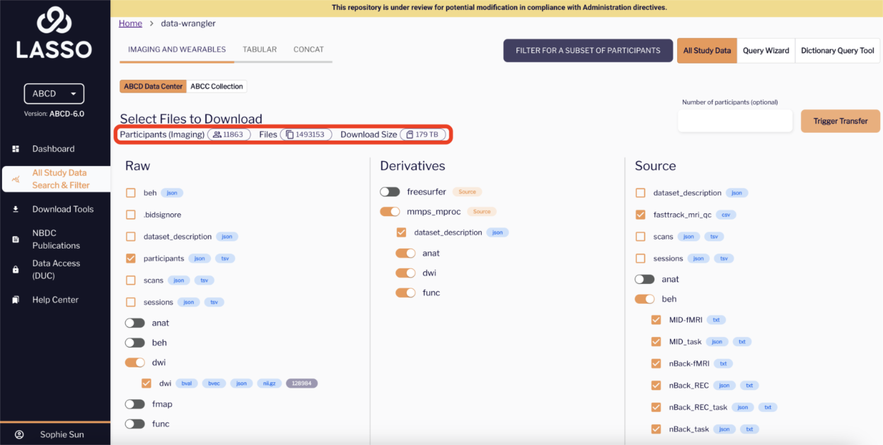Screen dimensions: 883x445
Task: Click the 128984 count badge on dwi
Action: [x=302, y=384]
